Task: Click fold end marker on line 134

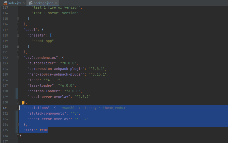Action: pos(18,124)
